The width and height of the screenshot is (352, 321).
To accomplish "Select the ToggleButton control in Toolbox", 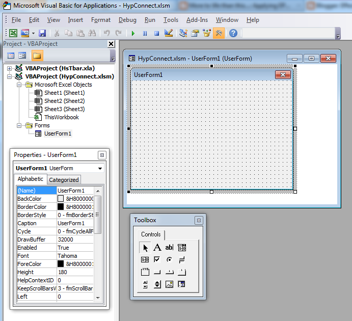I will tap(182, 260).
